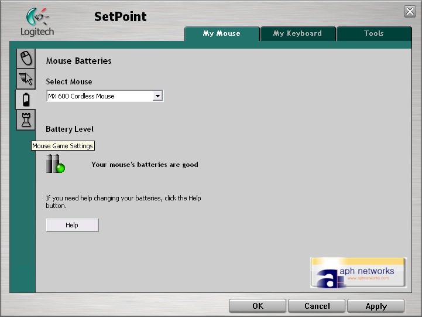Select the battery sidebar icon
The image size is (422, 317).
pos(26,99)
